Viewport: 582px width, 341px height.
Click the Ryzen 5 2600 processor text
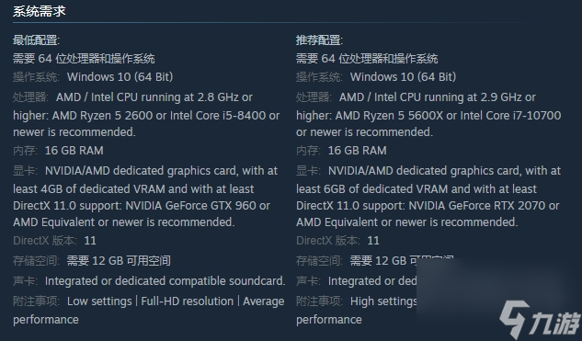102,116
